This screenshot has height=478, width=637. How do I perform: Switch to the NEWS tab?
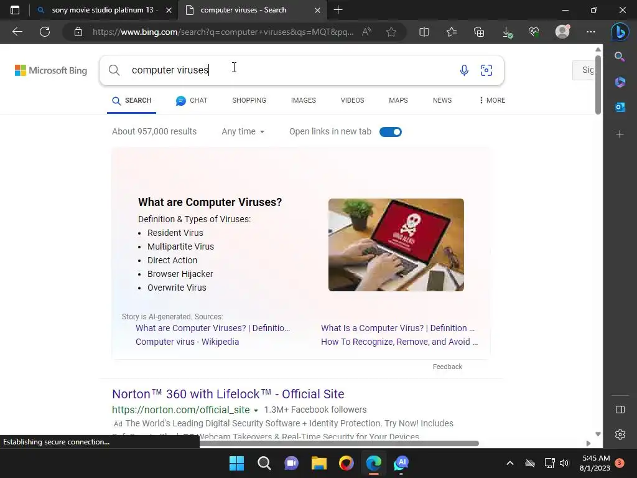click(442, 100)
